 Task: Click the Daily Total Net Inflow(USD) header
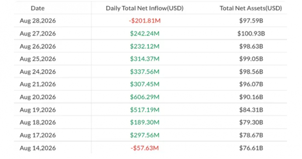pos(145,8)
